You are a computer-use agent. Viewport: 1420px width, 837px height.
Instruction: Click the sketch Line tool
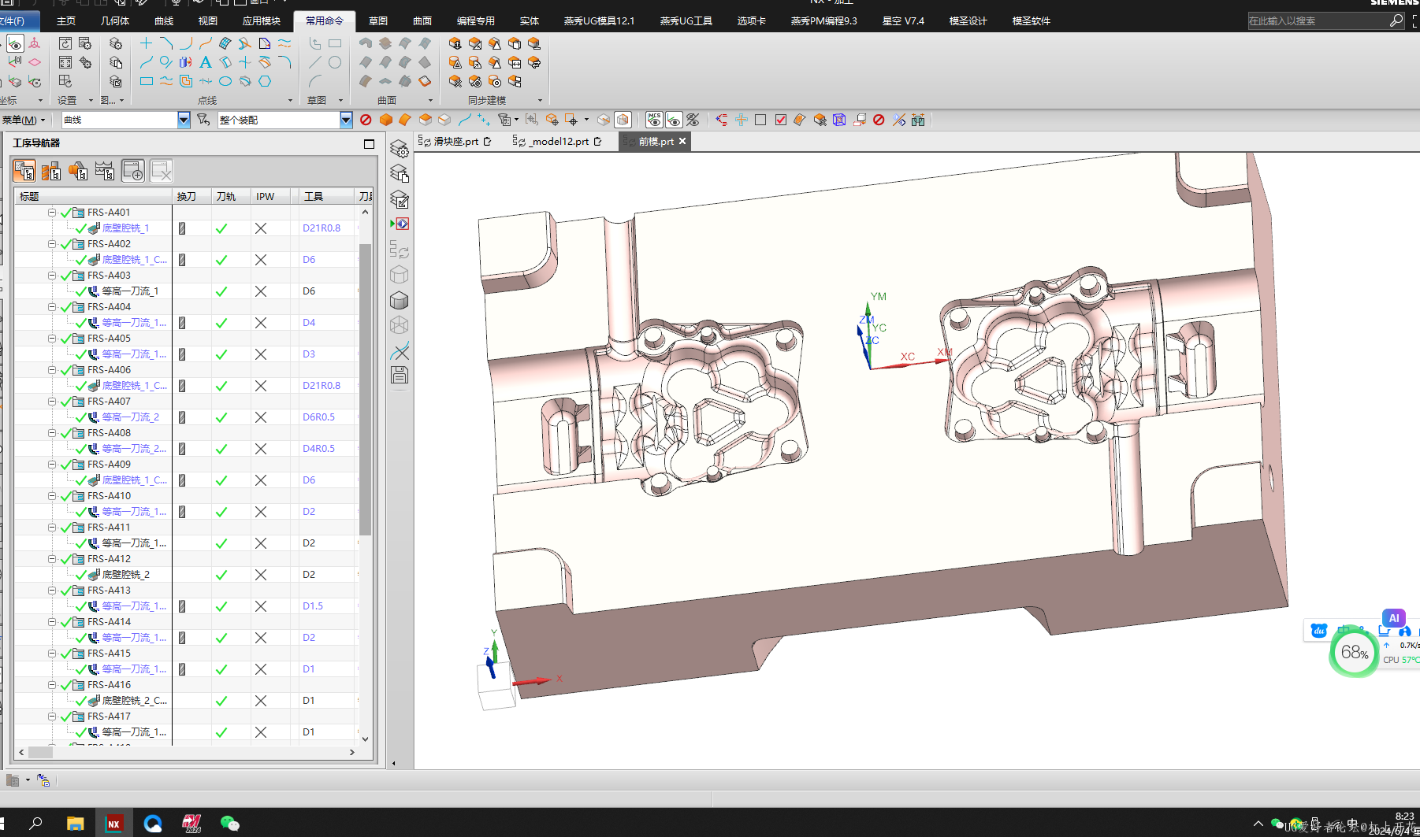coord(314,62)
